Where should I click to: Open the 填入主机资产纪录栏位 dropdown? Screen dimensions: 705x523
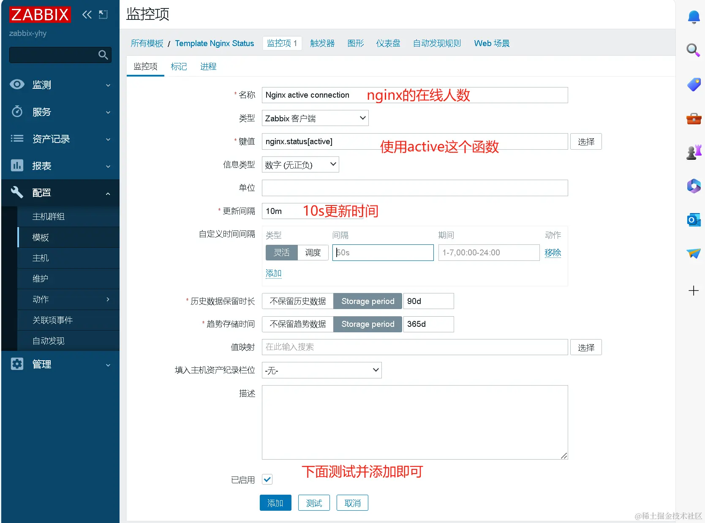[322, 370]
